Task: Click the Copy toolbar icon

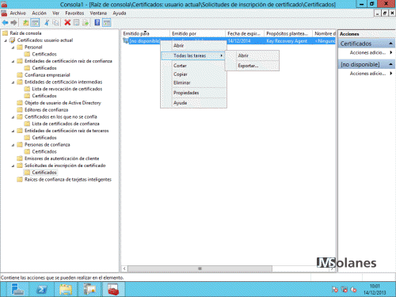Action: (x=55, y=23)
